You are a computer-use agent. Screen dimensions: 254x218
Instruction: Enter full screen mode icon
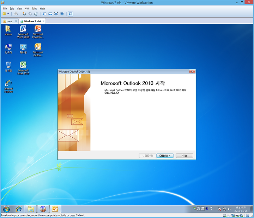pyautogui.click(x=56, y=14)
